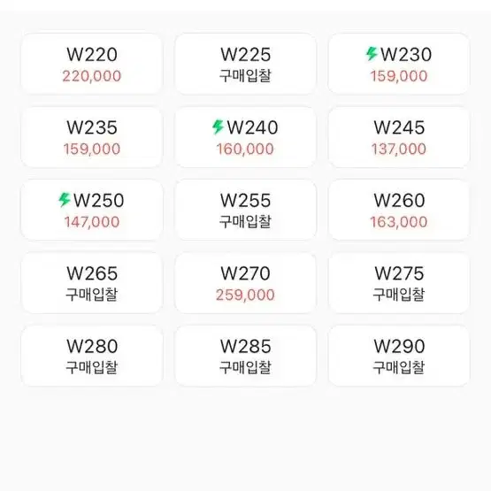Viewport: 491px width, 491px height.
Task: Click the lightning bolt icon beside W250
Action: click(65, 200)
